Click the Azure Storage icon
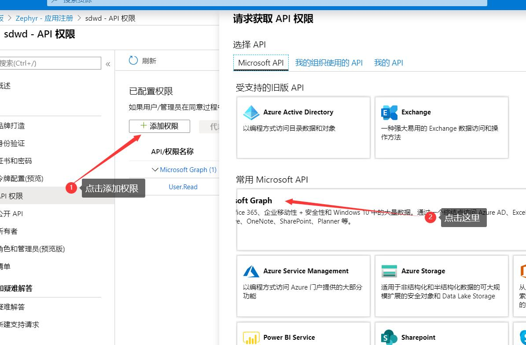This screenshot has height=345, width=526. [389, 271]
